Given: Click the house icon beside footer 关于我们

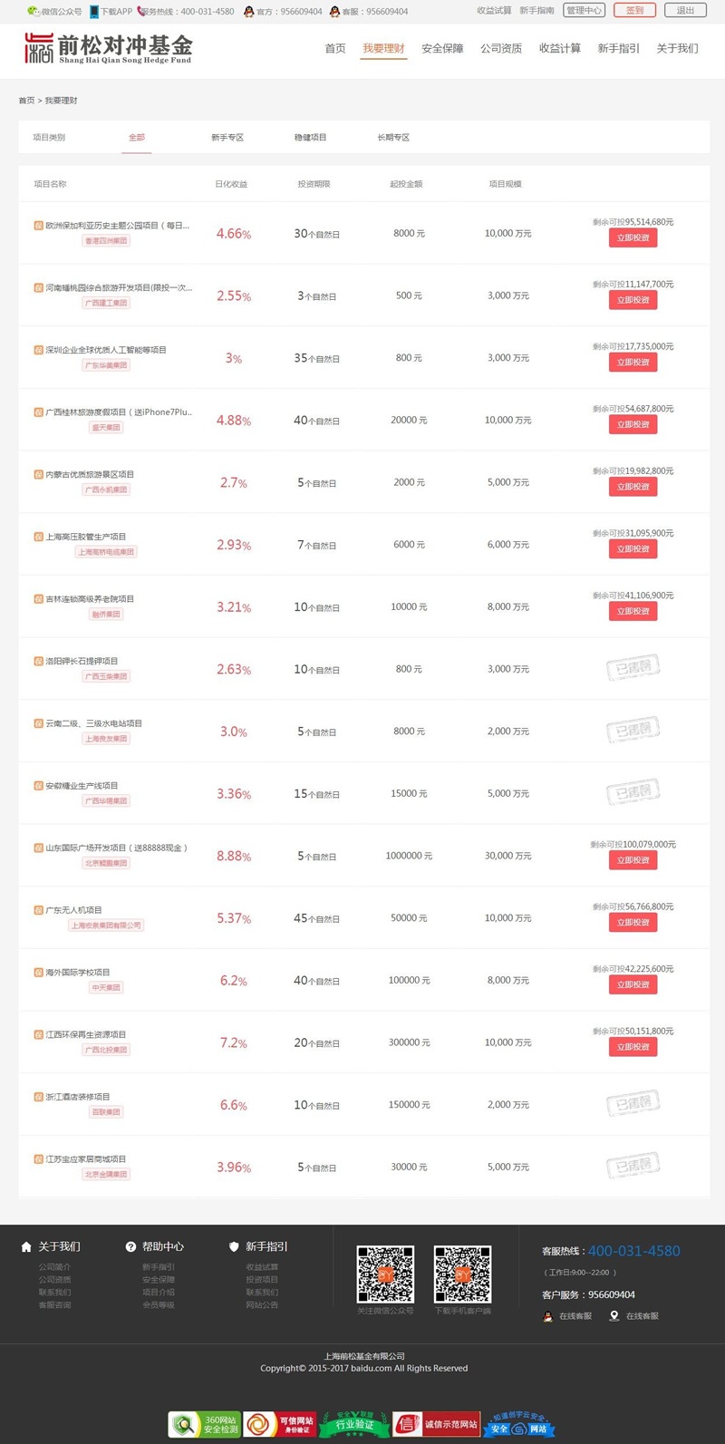Looking at the screenshot, I should (26, 1246).
